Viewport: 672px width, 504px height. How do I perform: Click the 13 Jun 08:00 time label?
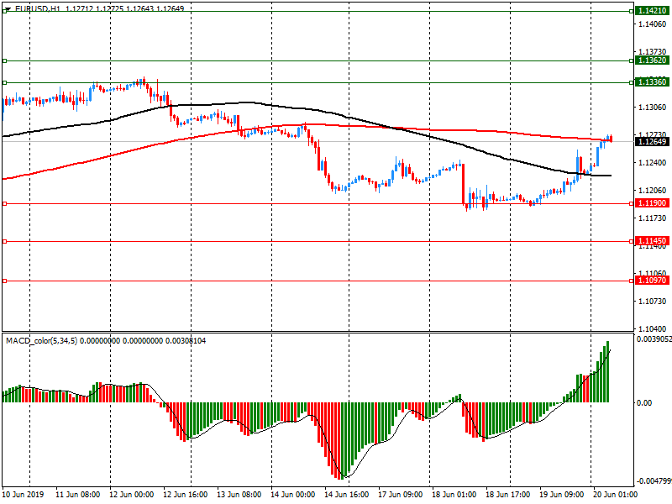pos(239,494)
